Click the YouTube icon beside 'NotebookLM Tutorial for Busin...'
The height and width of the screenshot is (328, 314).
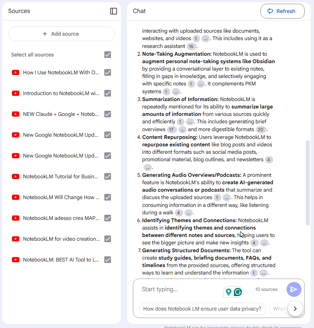16,176
